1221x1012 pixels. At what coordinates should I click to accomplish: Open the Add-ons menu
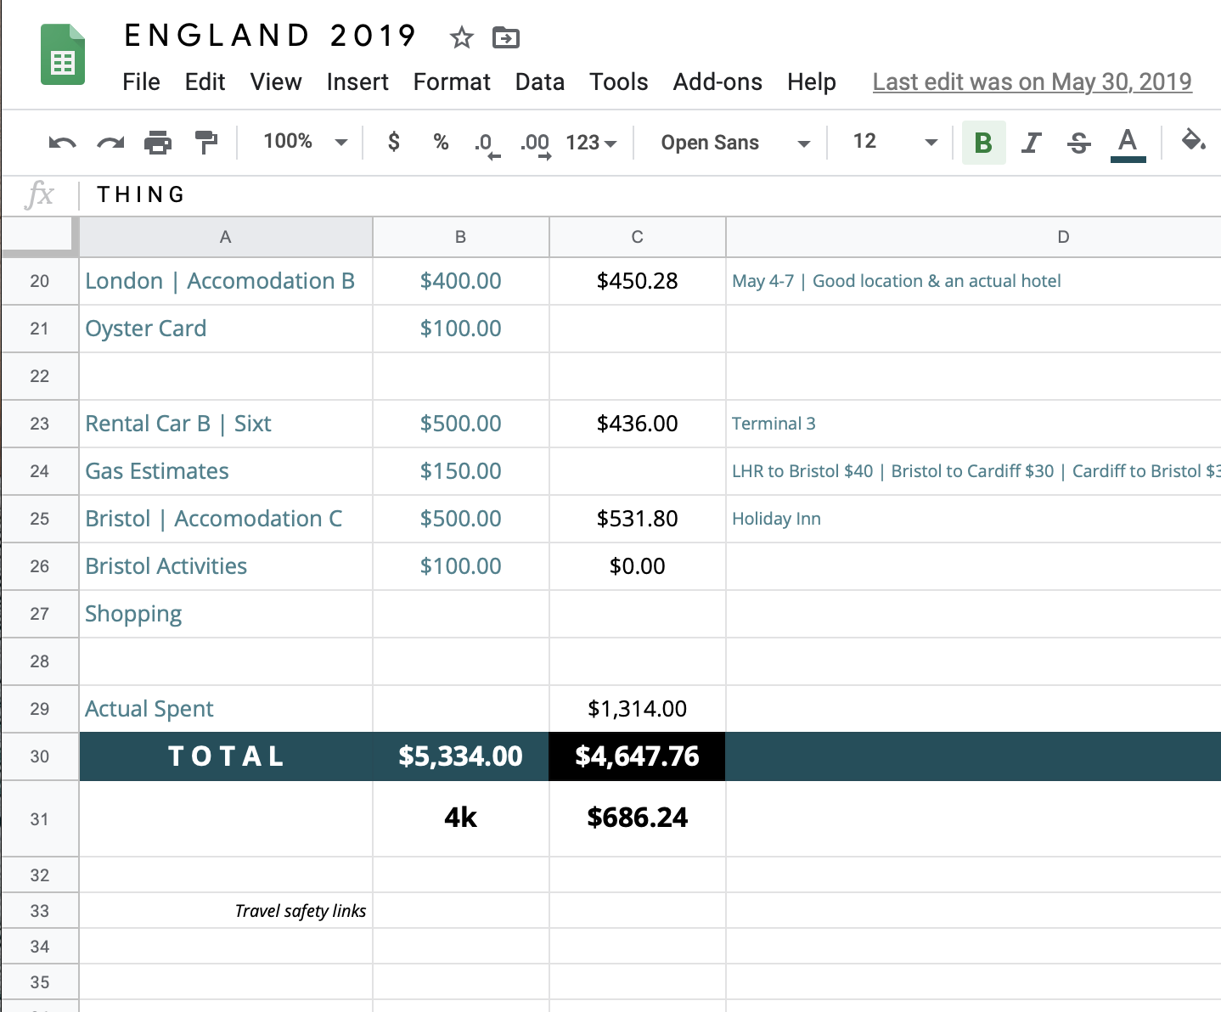[717, 82]
